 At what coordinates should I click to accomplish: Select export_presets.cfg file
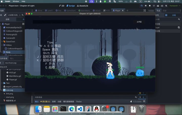(14, 87)
